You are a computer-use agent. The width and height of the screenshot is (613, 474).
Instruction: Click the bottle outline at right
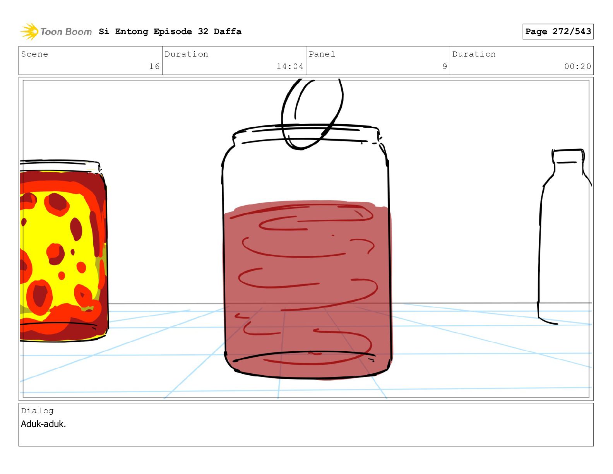pyautogui.click(x=564, y=236)
